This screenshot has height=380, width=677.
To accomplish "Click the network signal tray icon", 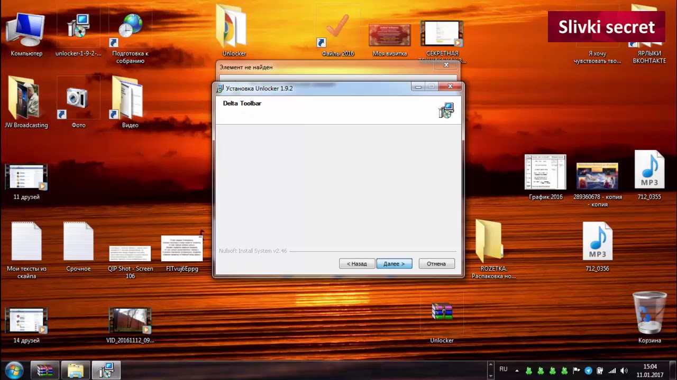I will [612, 370].
